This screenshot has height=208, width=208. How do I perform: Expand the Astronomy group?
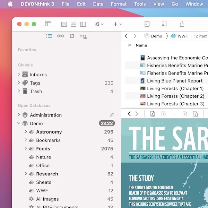(x=26, y=132)
